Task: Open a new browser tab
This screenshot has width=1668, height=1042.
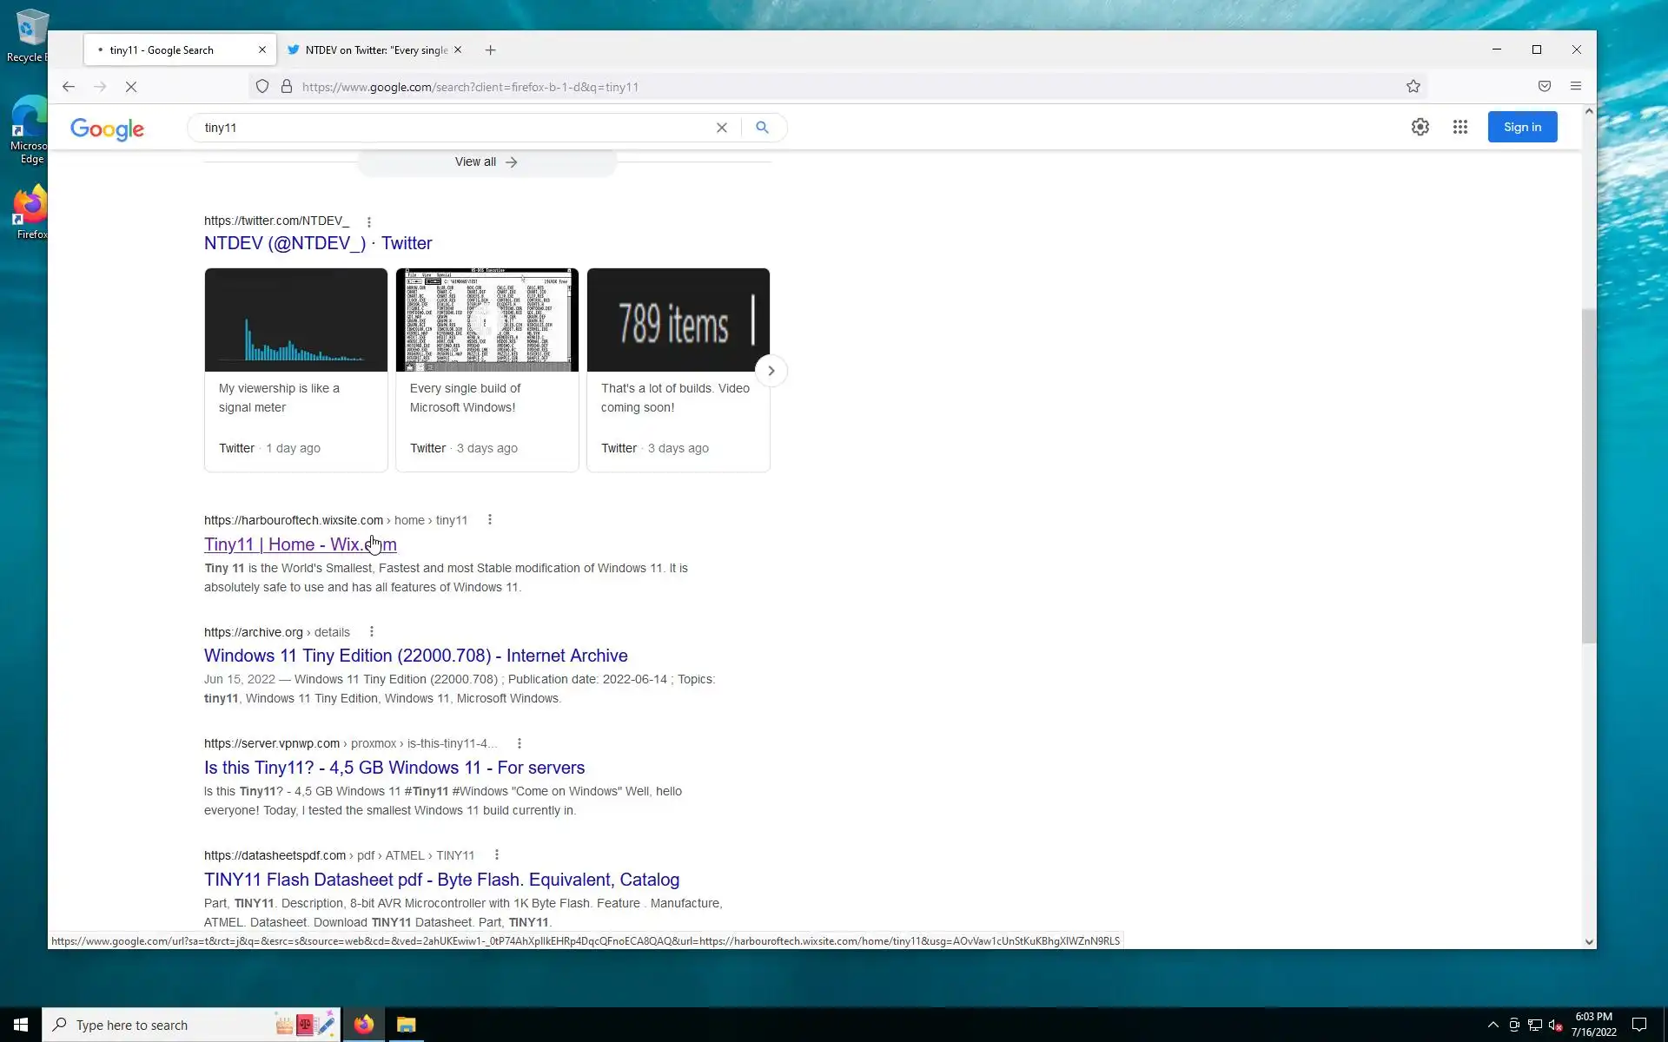Action: (491, 49)
